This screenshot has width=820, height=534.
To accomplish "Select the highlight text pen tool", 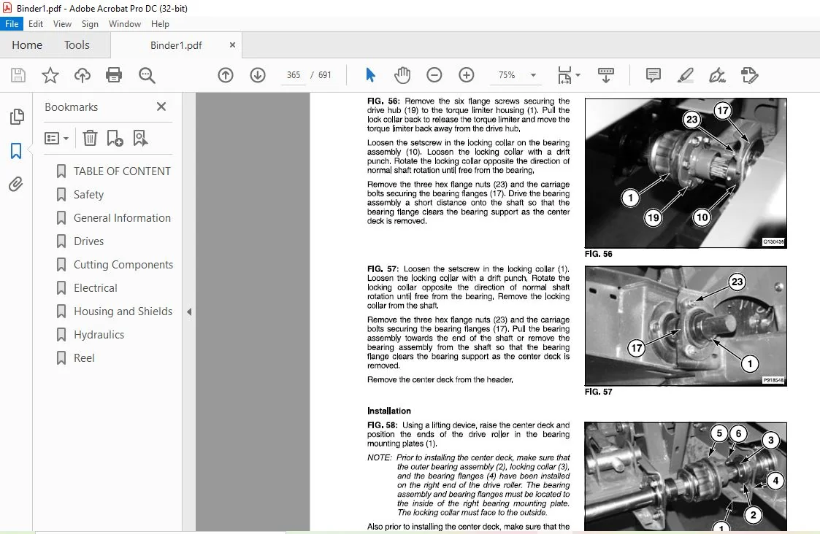I will [685, 75].
